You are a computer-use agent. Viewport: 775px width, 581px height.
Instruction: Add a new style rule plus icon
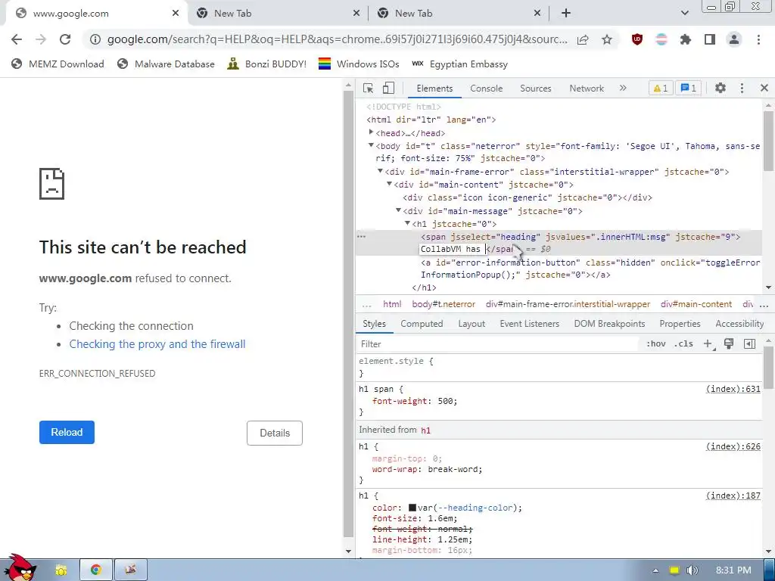708,344
